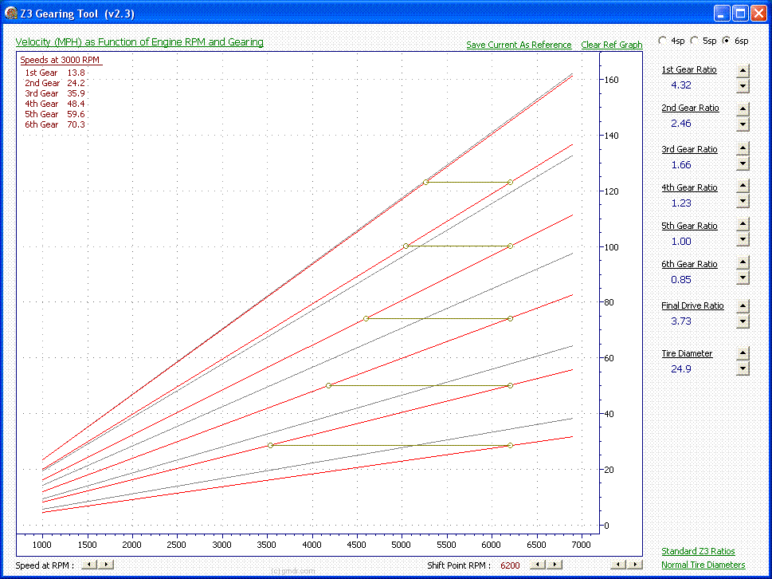Click the Z3 Gearing Tool title bar icon

[x=11, y=14]
